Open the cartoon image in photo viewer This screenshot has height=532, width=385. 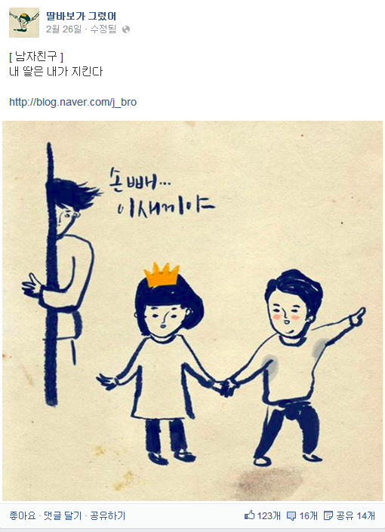tap(192, 310)
